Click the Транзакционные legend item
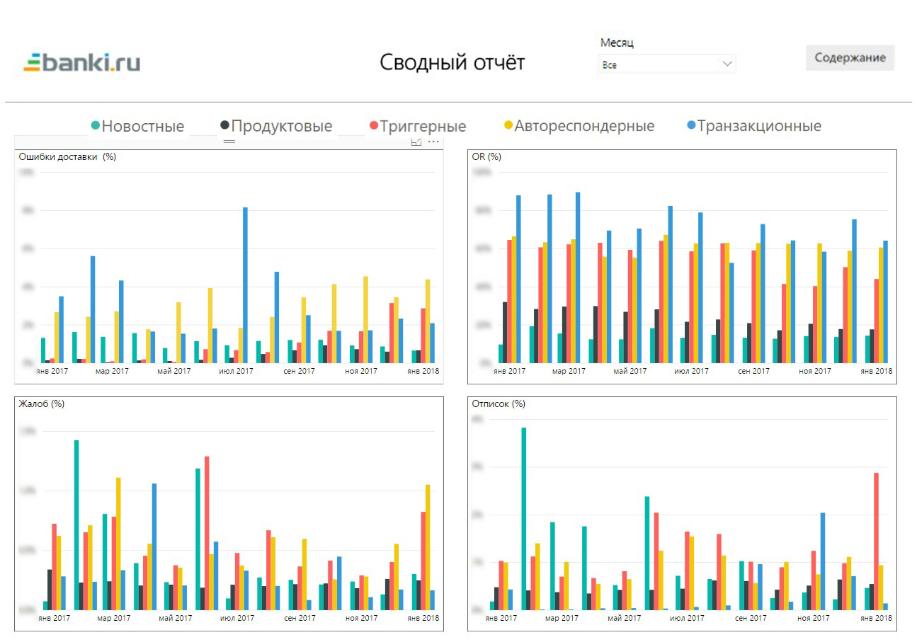Screen dimensions: 917x642 (x=755, y=126)
